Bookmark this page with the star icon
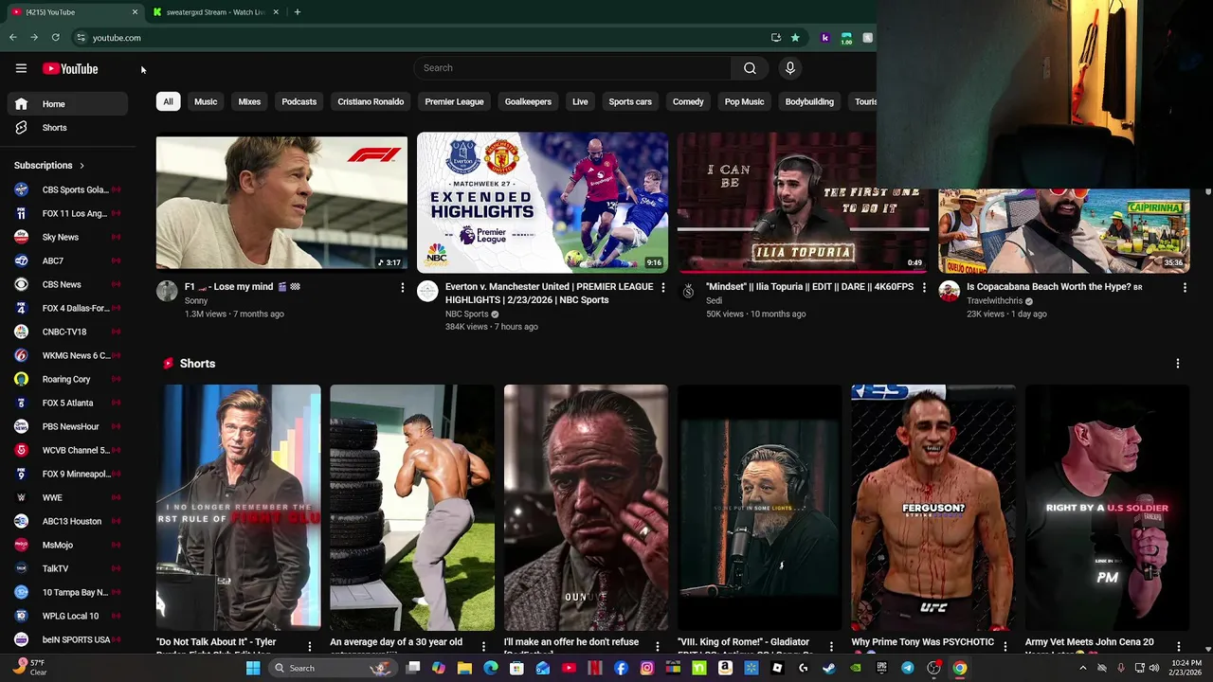Screen dimensions: 1213x682 point(795,38)
